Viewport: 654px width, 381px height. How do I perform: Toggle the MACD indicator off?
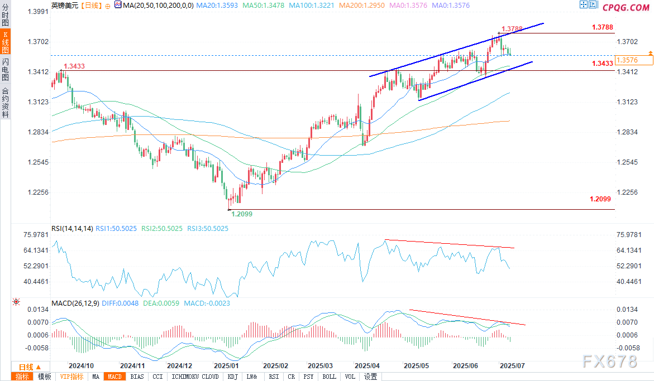coord(114,377)
